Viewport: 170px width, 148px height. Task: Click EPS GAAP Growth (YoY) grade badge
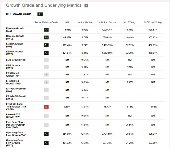(46, 90)
